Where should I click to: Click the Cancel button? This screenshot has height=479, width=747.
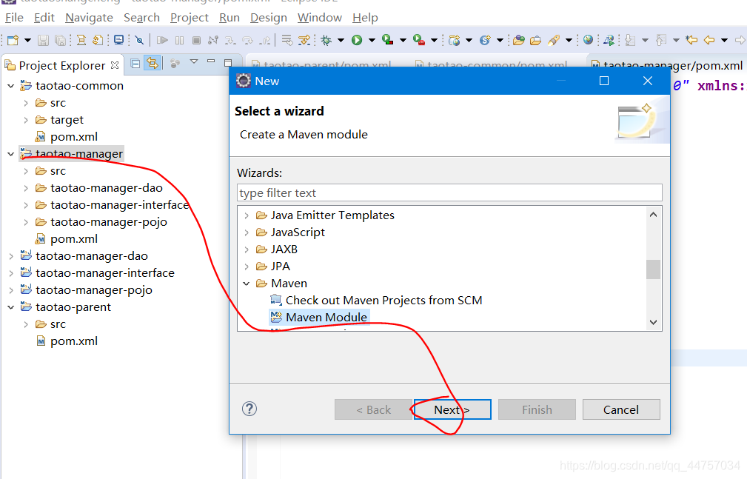pyautogui.click(x=620, y=409)
